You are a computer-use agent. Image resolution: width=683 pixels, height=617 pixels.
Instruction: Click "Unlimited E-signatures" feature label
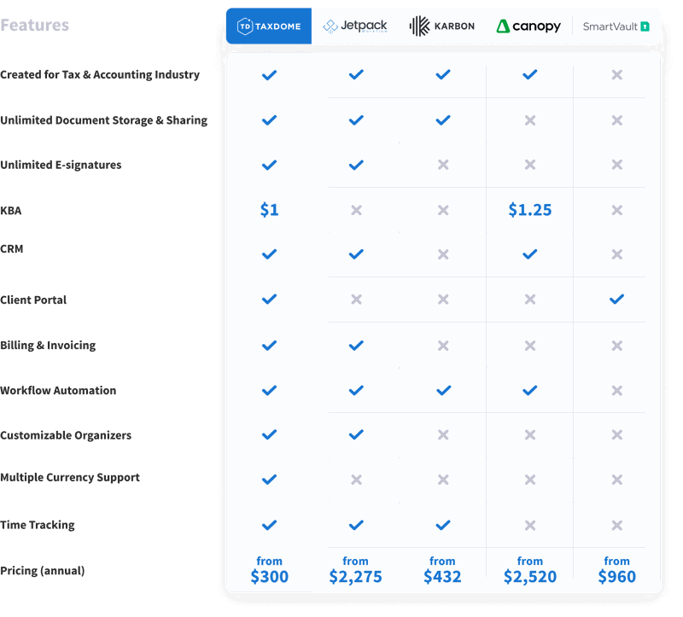pos(61,165)
